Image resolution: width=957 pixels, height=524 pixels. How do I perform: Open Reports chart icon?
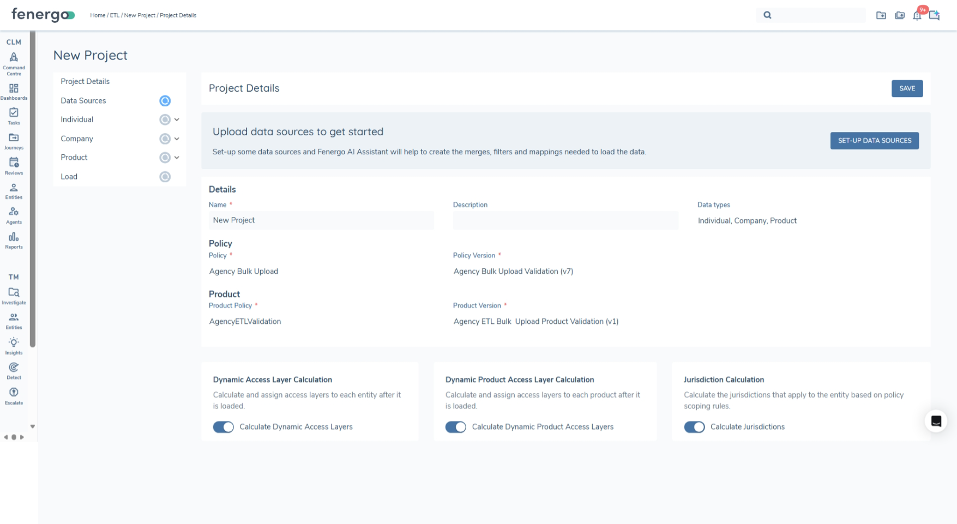click(x=14, y=238)
